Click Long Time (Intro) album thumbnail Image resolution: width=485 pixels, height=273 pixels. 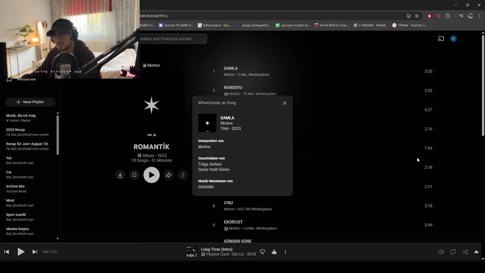pos(192,252)
